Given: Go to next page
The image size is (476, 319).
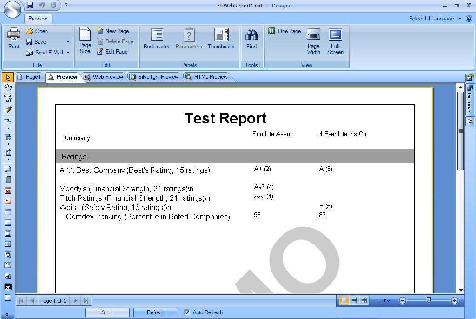Looking at the screenshot, I should tap(75, 301).
